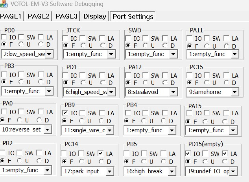Disable the LA checkbox for PC14
The width and height of the screenshot is (249, 182).
coord(101,154)
